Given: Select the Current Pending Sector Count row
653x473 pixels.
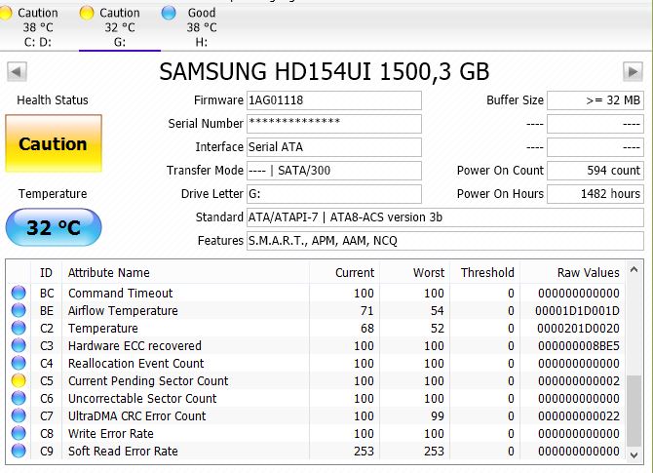Looking at the screenshot, I should [315, 380].
